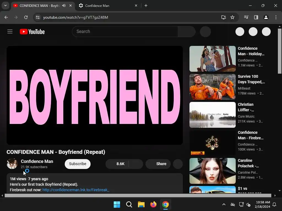Go back to the previous page

click(x=6, y=17)
